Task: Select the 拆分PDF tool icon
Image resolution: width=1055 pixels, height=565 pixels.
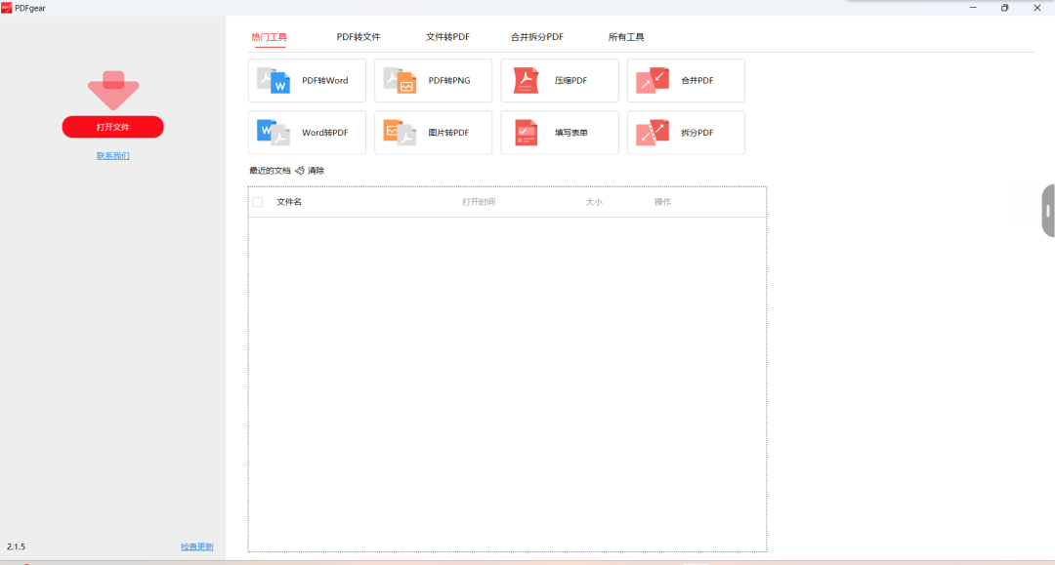Action: point(653,132)
